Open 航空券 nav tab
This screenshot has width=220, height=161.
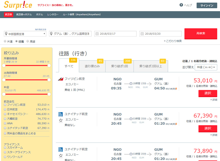[9, 14]
